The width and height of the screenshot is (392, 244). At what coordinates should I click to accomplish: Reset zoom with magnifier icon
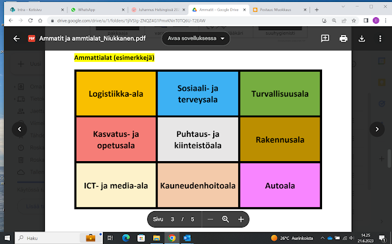[226, 219]
